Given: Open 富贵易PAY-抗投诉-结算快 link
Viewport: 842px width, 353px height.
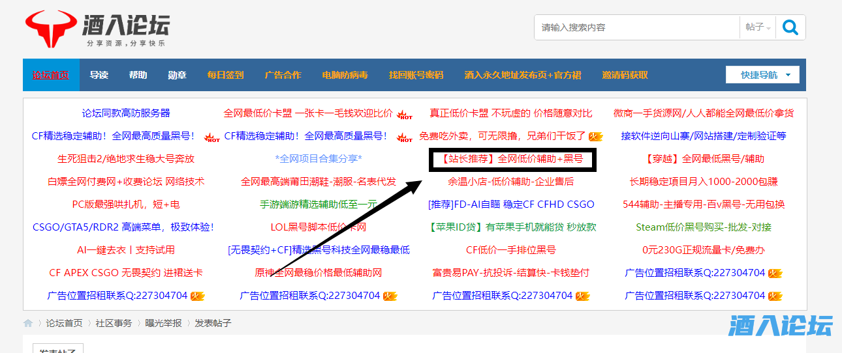Looking at the screenshot, I should click(511, 272).
